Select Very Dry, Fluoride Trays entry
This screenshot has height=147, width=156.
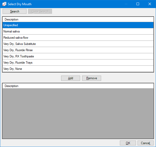[78, 63]
